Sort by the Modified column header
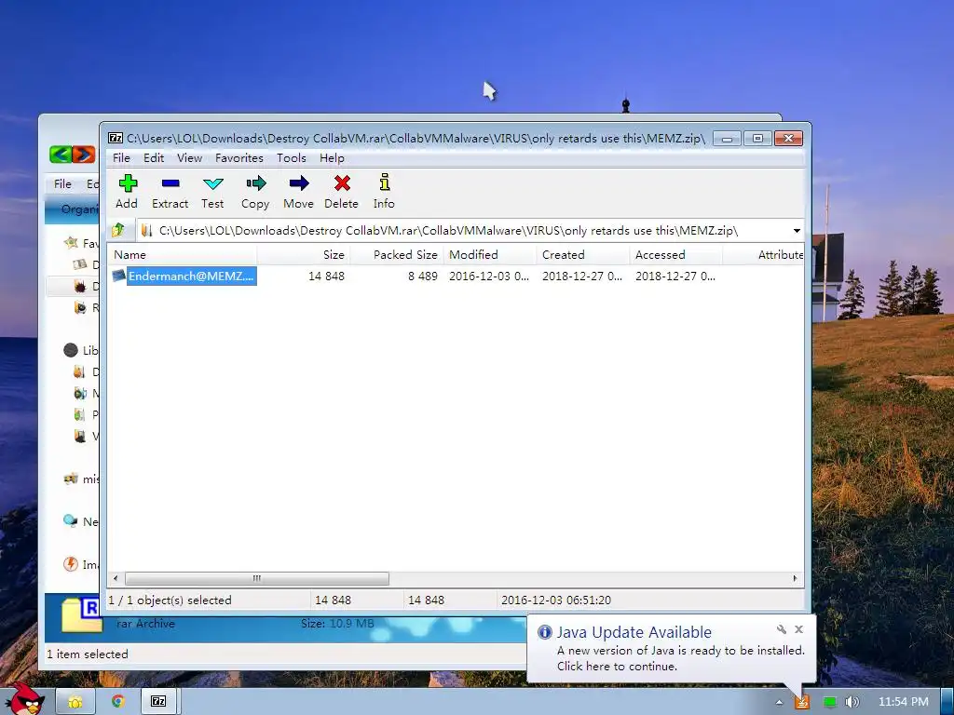The height and width of the screenshot is (715, 954). (490, 255)
